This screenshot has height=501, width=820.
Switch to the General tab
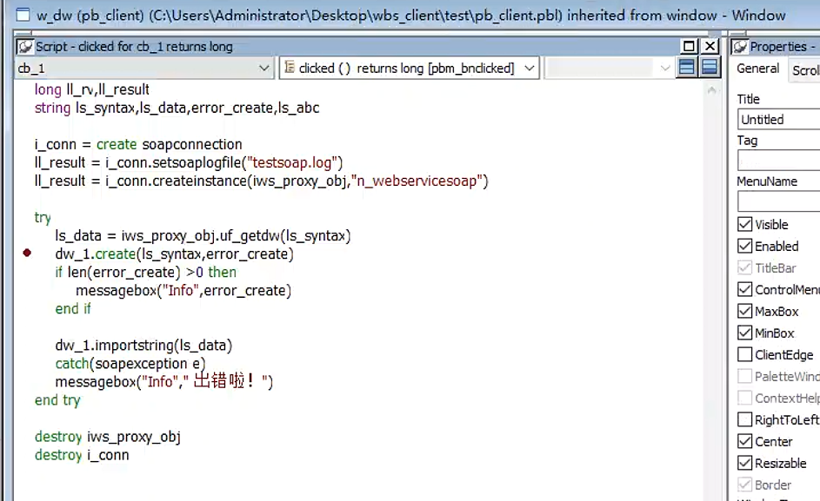tap(757, 69)
